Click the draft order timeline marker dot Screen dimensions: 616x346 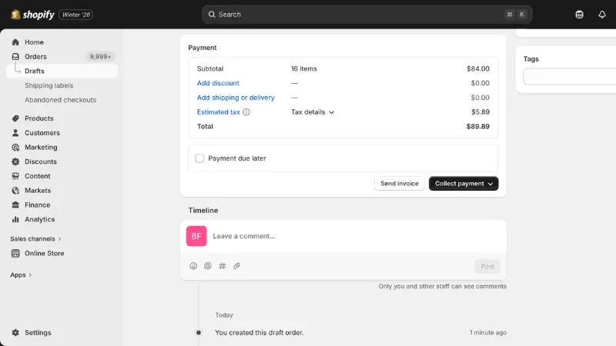[199, 333]
